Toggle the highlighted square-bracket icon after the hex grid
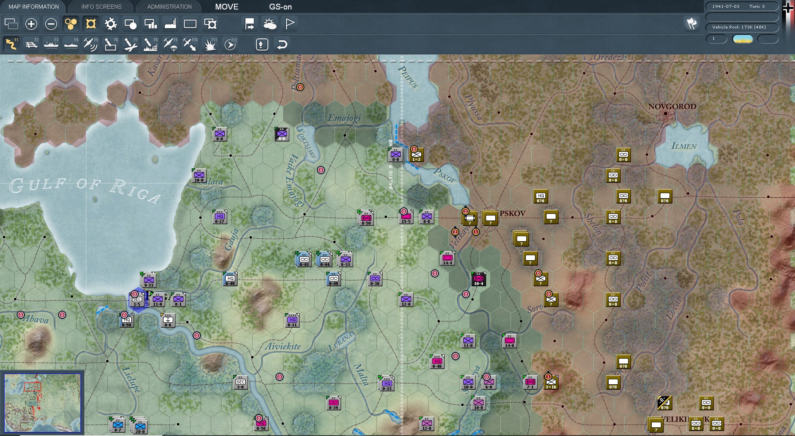 pos(91,24)
